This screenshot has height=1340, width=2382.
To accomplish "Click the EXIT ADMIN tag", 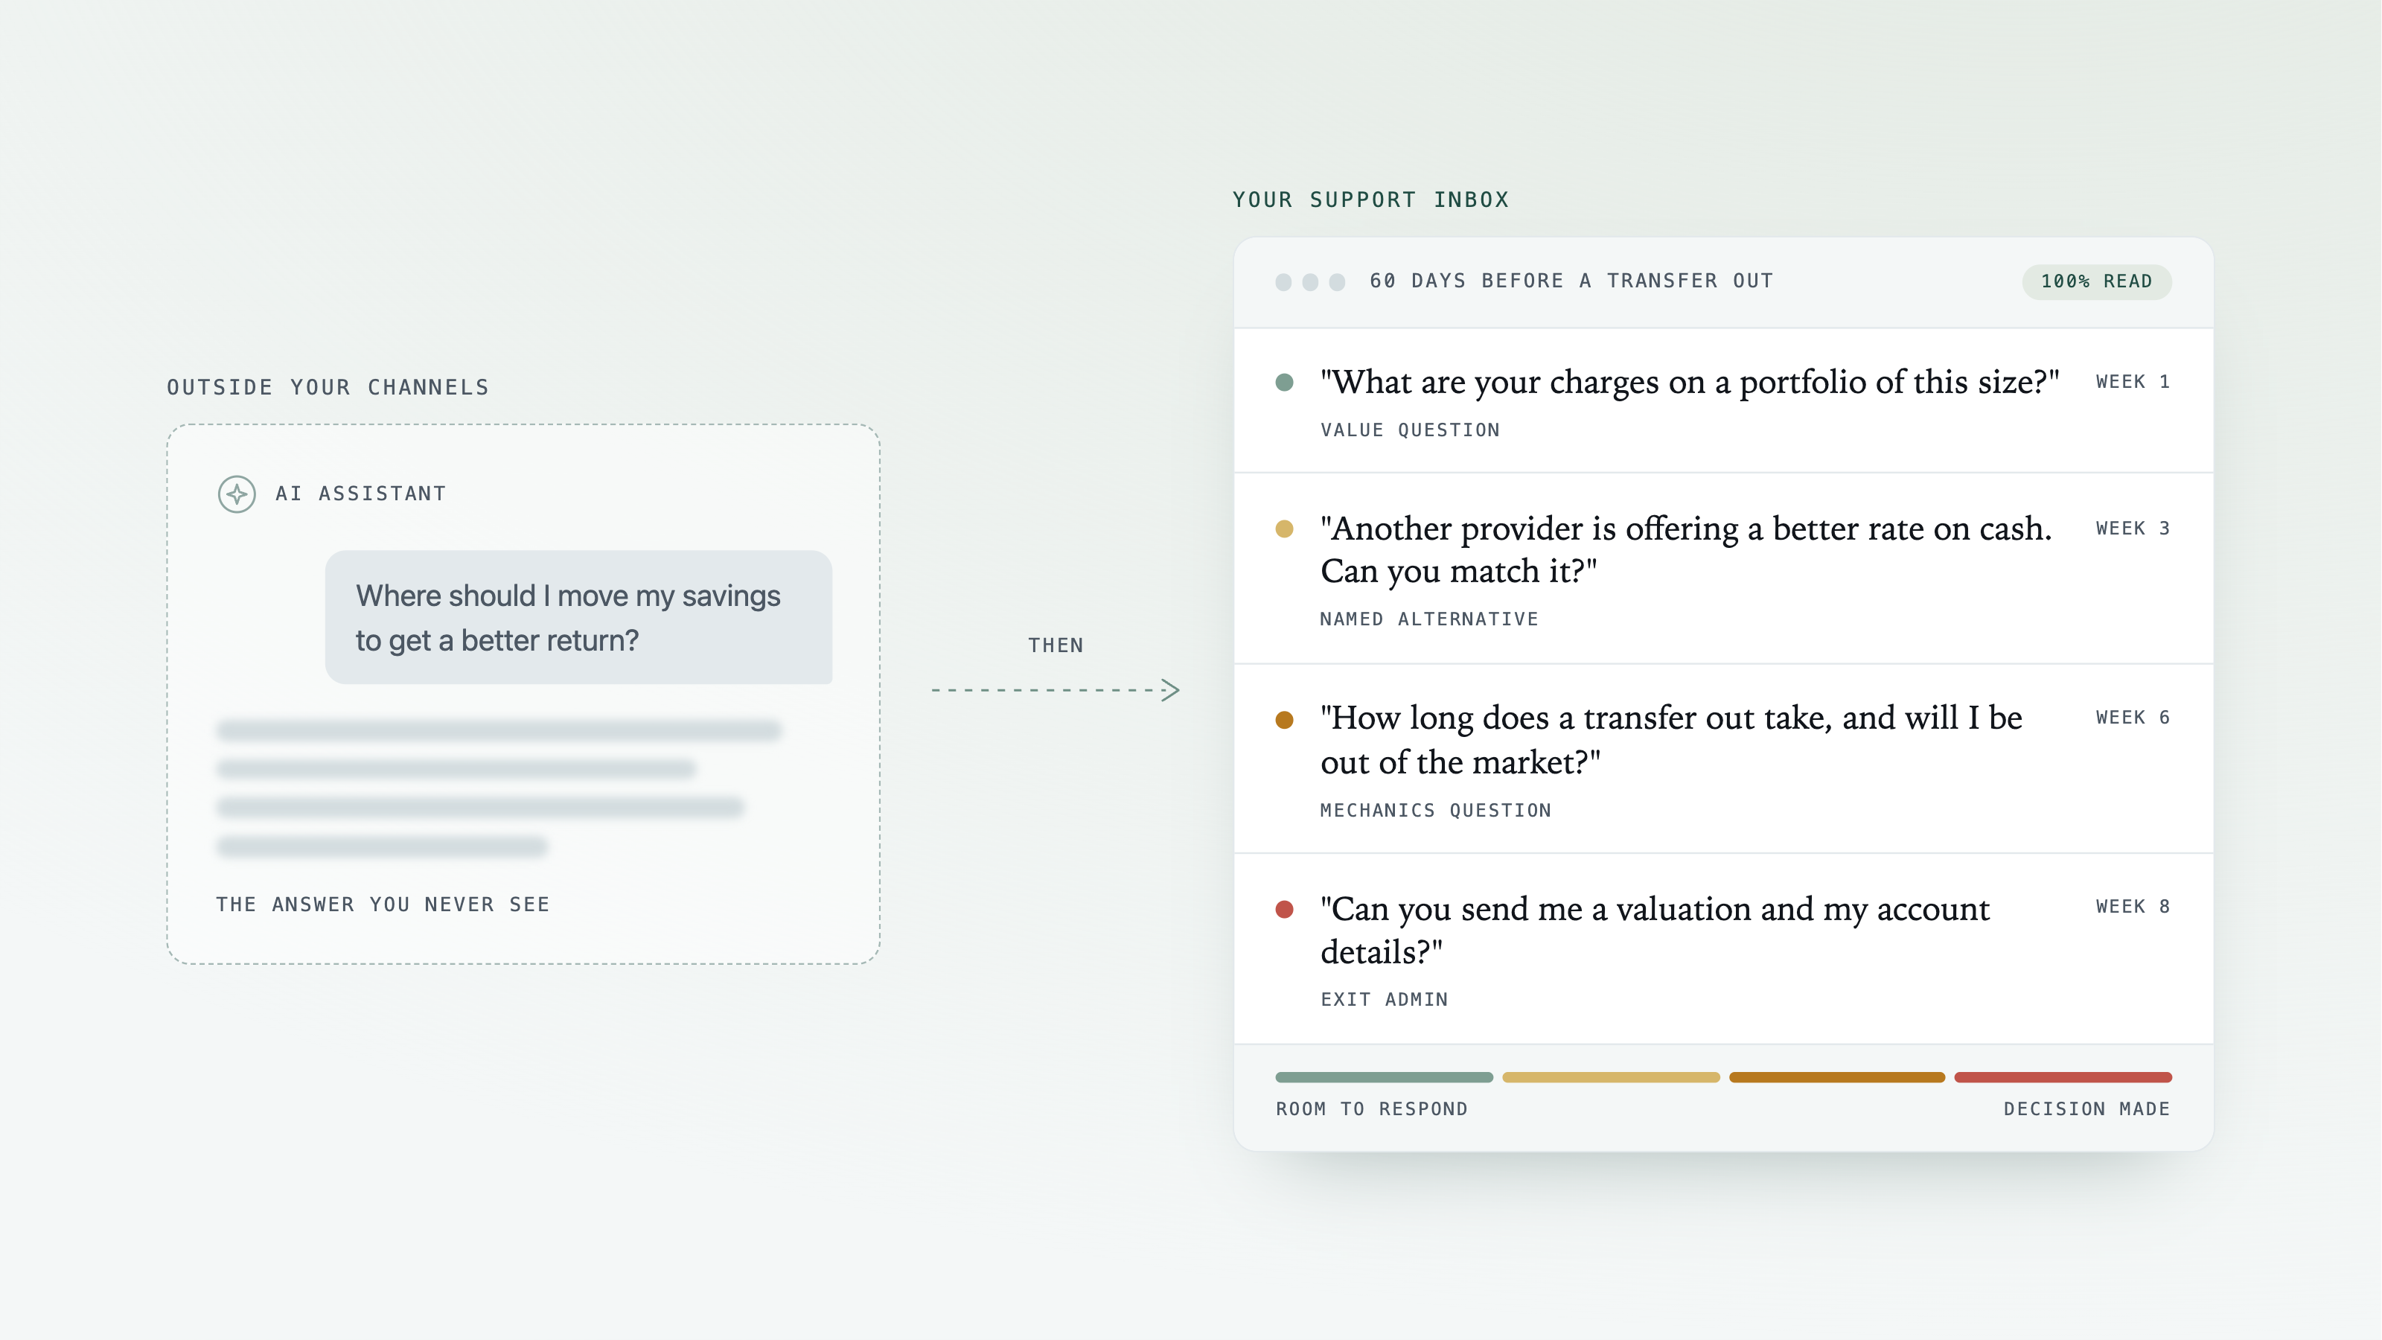I will pos(1385,1000).
